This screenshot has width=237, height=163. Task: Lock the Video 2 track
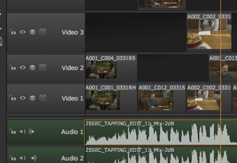(12, 68)
